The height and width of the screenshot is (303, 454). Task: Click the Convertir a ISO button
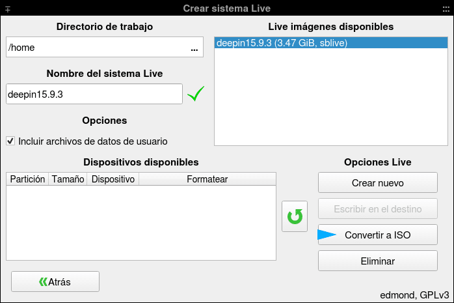click(x=377, y=235)
